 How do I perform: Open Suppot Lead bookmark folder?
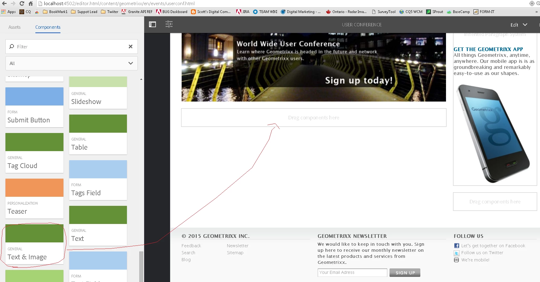click(x=84, y=12)
